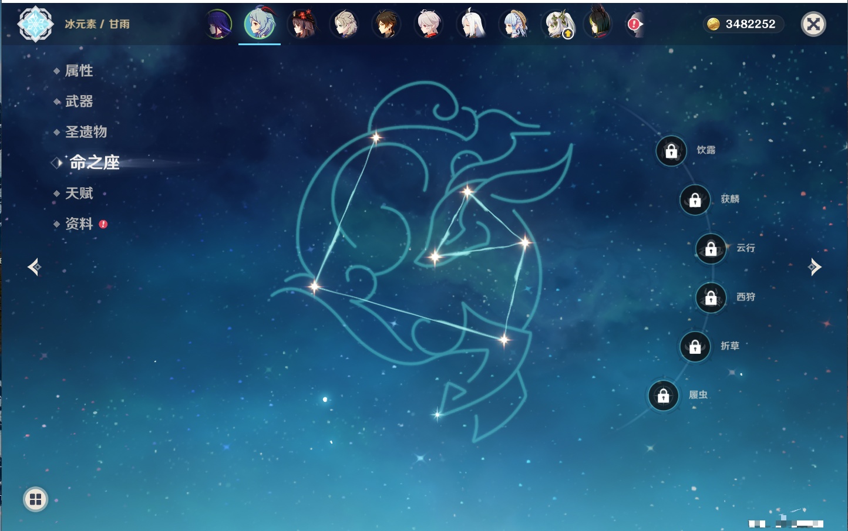Open the locked 折草 constellation node
Viewport: 848px width, 531px height.
[x=695, y=347]
